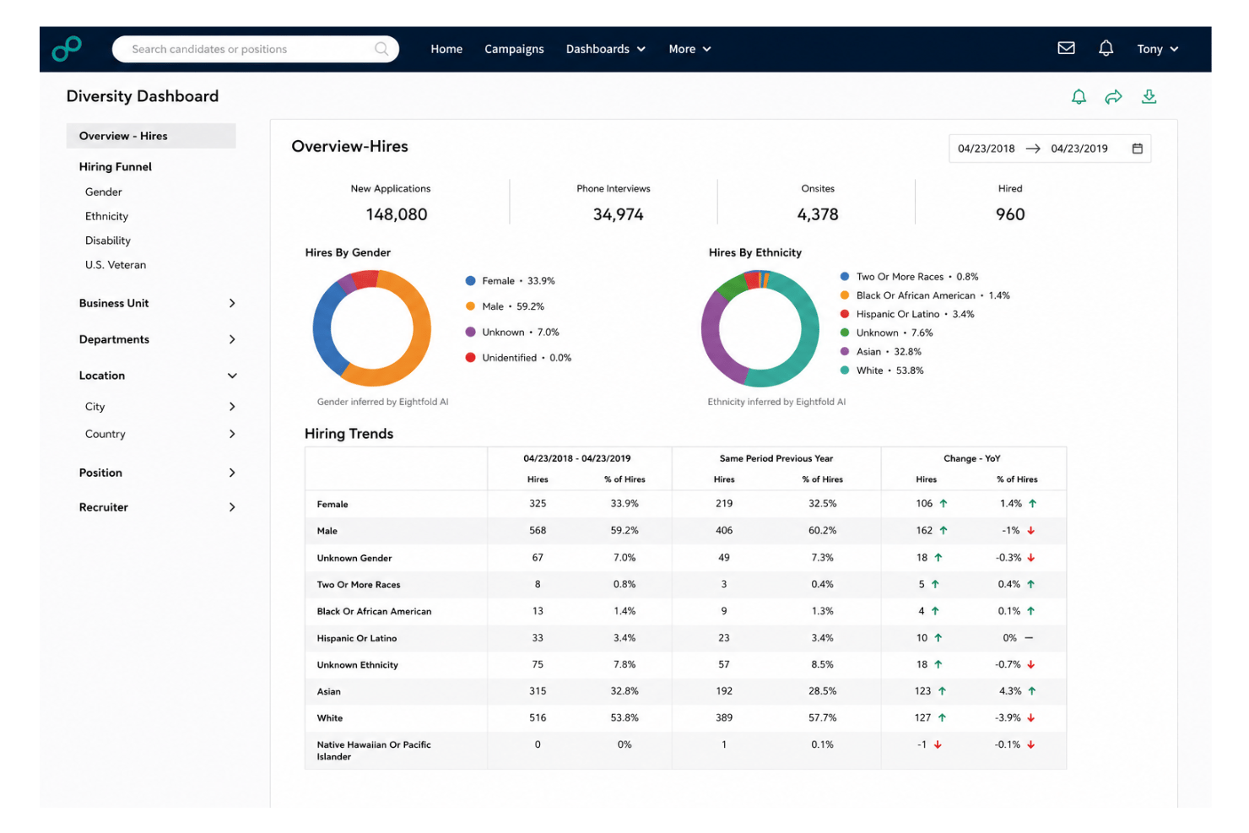Click the Same Period Previous Year header
The width and height of the screenshot is (1249, 833).
click(x=776, y=458)
